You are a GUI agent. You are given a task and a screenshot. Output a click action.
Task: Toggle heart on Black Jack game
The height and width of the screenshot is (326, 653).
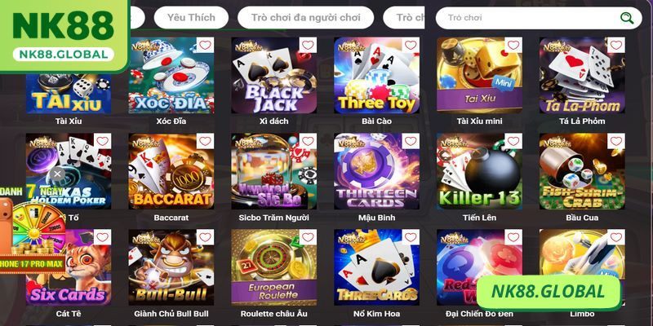pyautogui.click(x=308, y=45)
